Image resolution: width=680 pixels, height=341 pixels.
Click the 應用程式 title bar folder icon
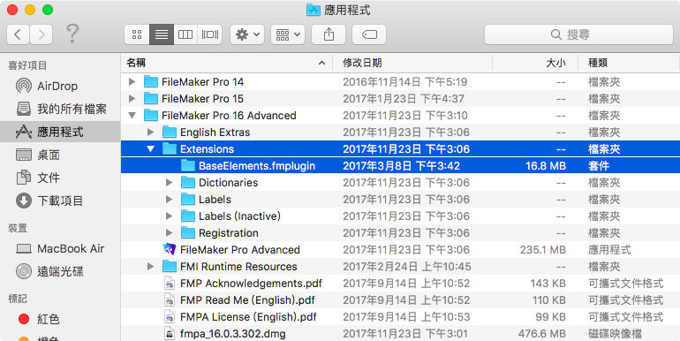[x=314, y=10]
